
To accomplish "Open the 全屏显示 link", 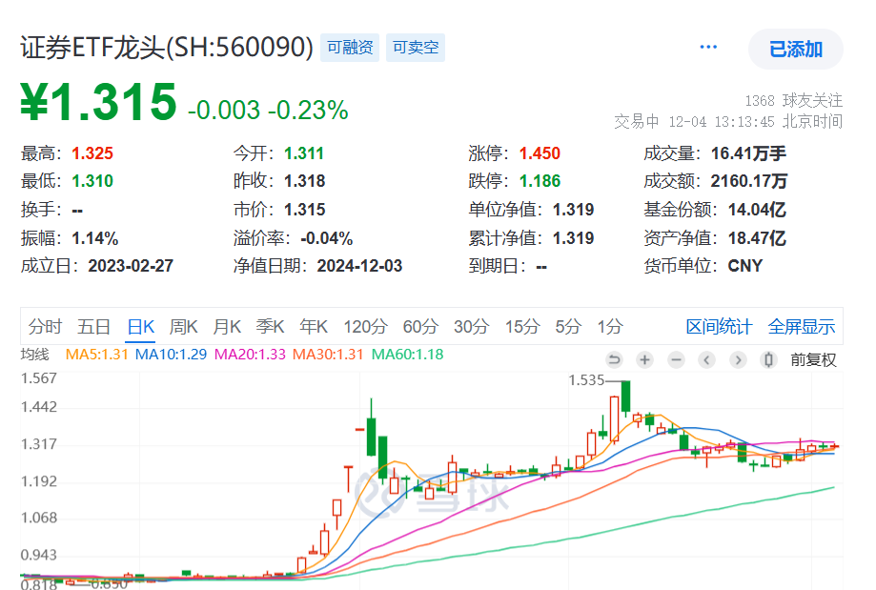I will click(x=801, y=326).
